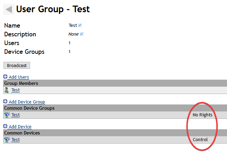
Task: Click the Device Groups field label
Action: click(24, 52)
